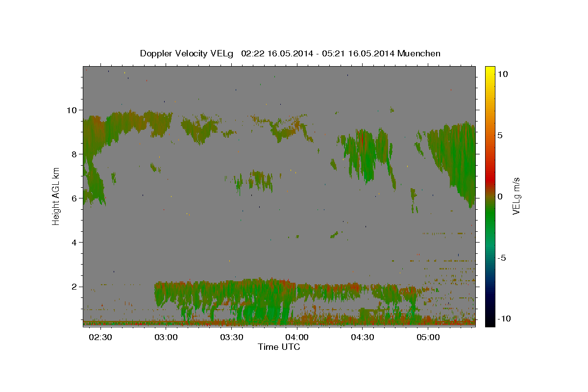Click the end time '05:21 16.05.2014' in title
Viewport: 588px width, 392px height.
[358, 53]
